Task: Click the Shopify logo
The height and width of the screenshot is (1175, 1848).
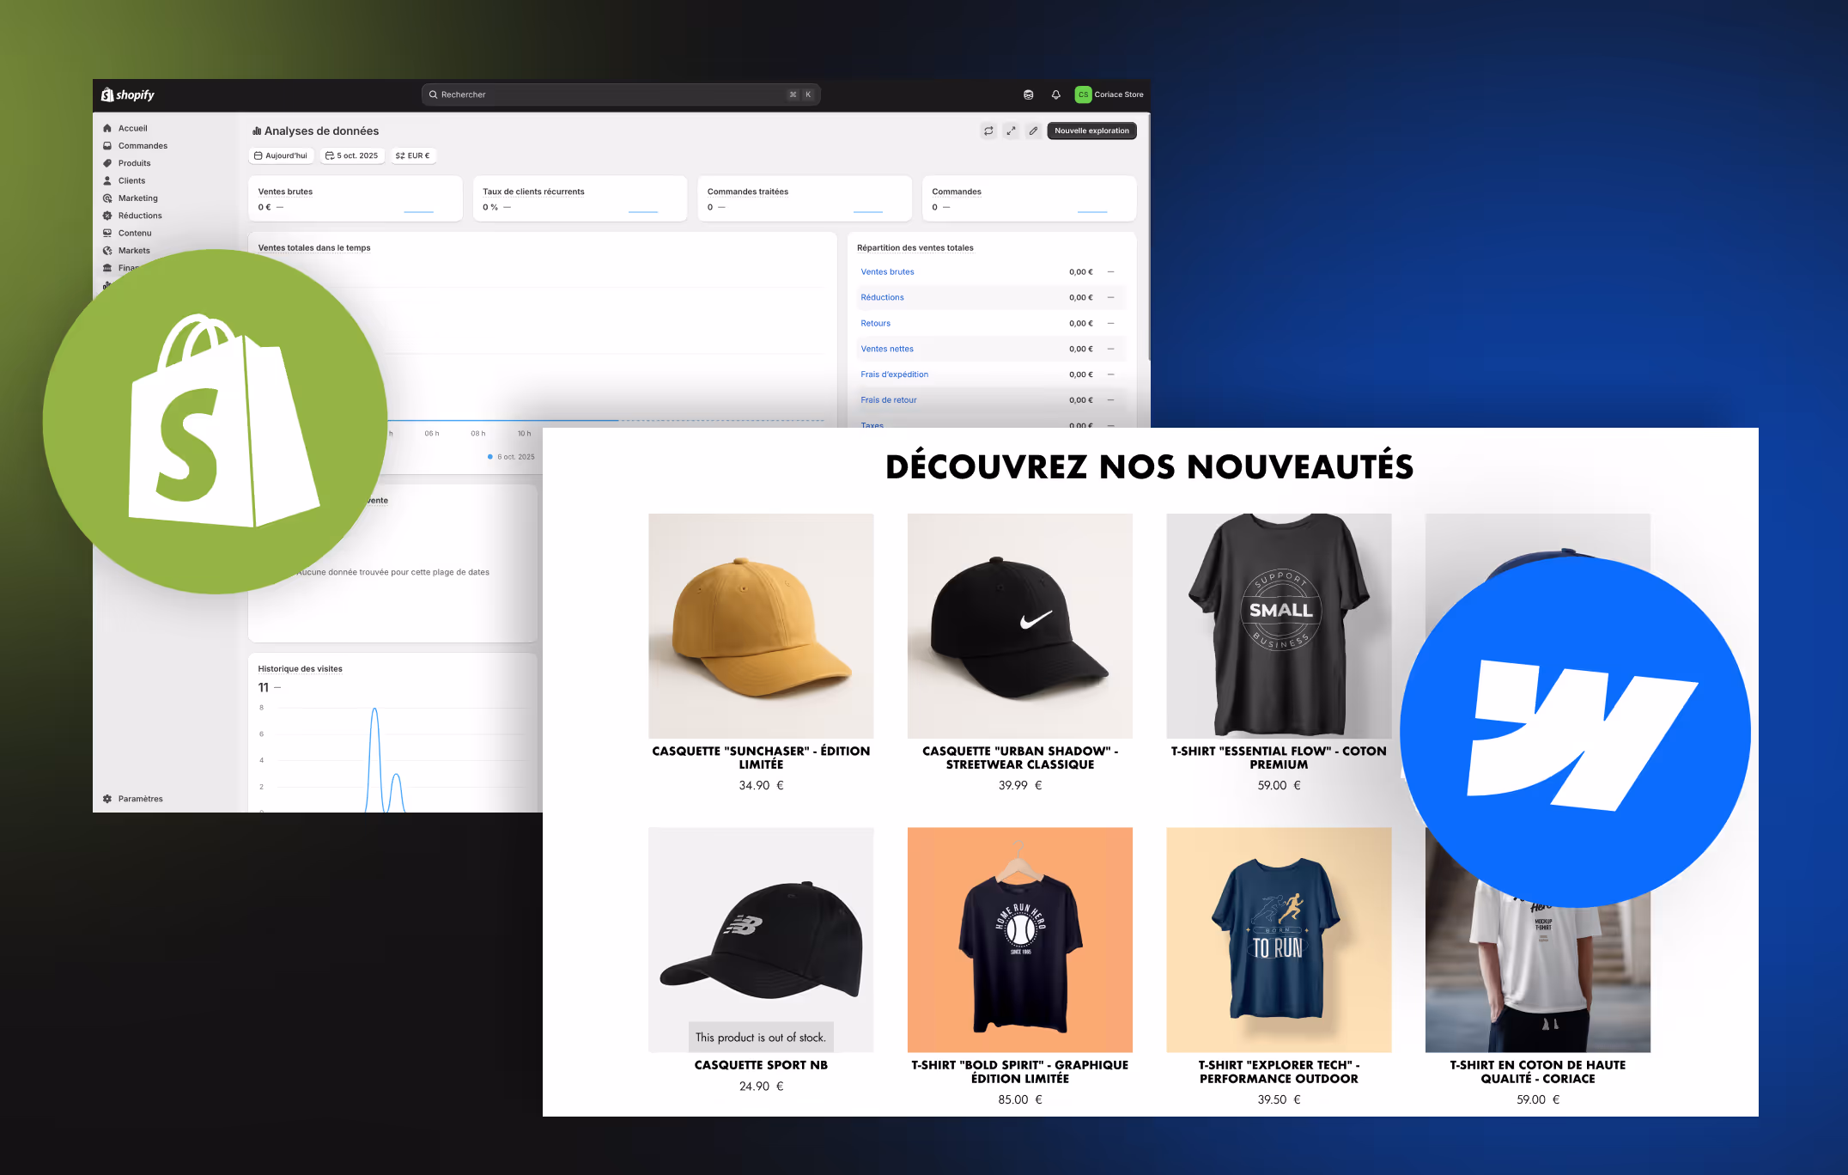Action: pos(128,94)
